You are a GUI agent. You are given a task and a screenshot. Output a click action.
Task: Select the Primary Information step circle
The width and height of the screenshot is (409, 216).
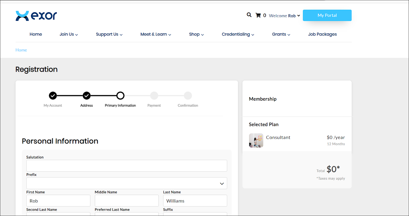point(120,96)
